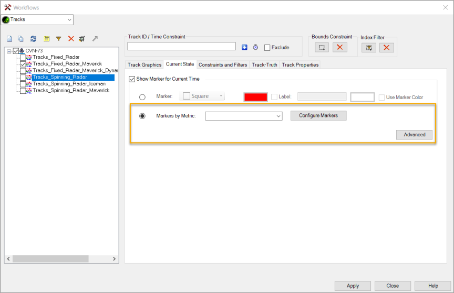This screenshot has height=293, width=454.
Task: Click the Bounds Constraint selection rectangle button
Action: click(x=322, y=47)
